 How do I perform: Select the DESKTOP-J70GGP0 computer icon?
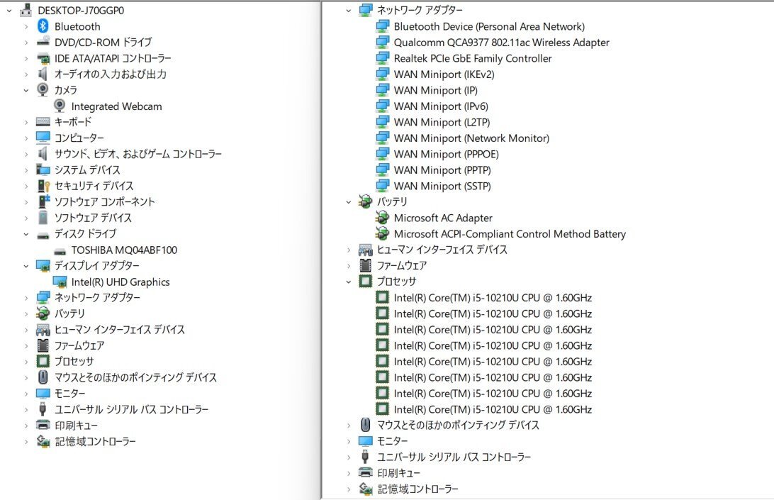pyautogui.click(x=26, y=11)
